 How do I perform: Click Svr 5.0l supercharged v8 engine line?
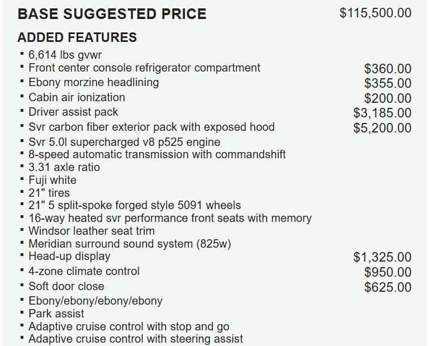point(124,142)
